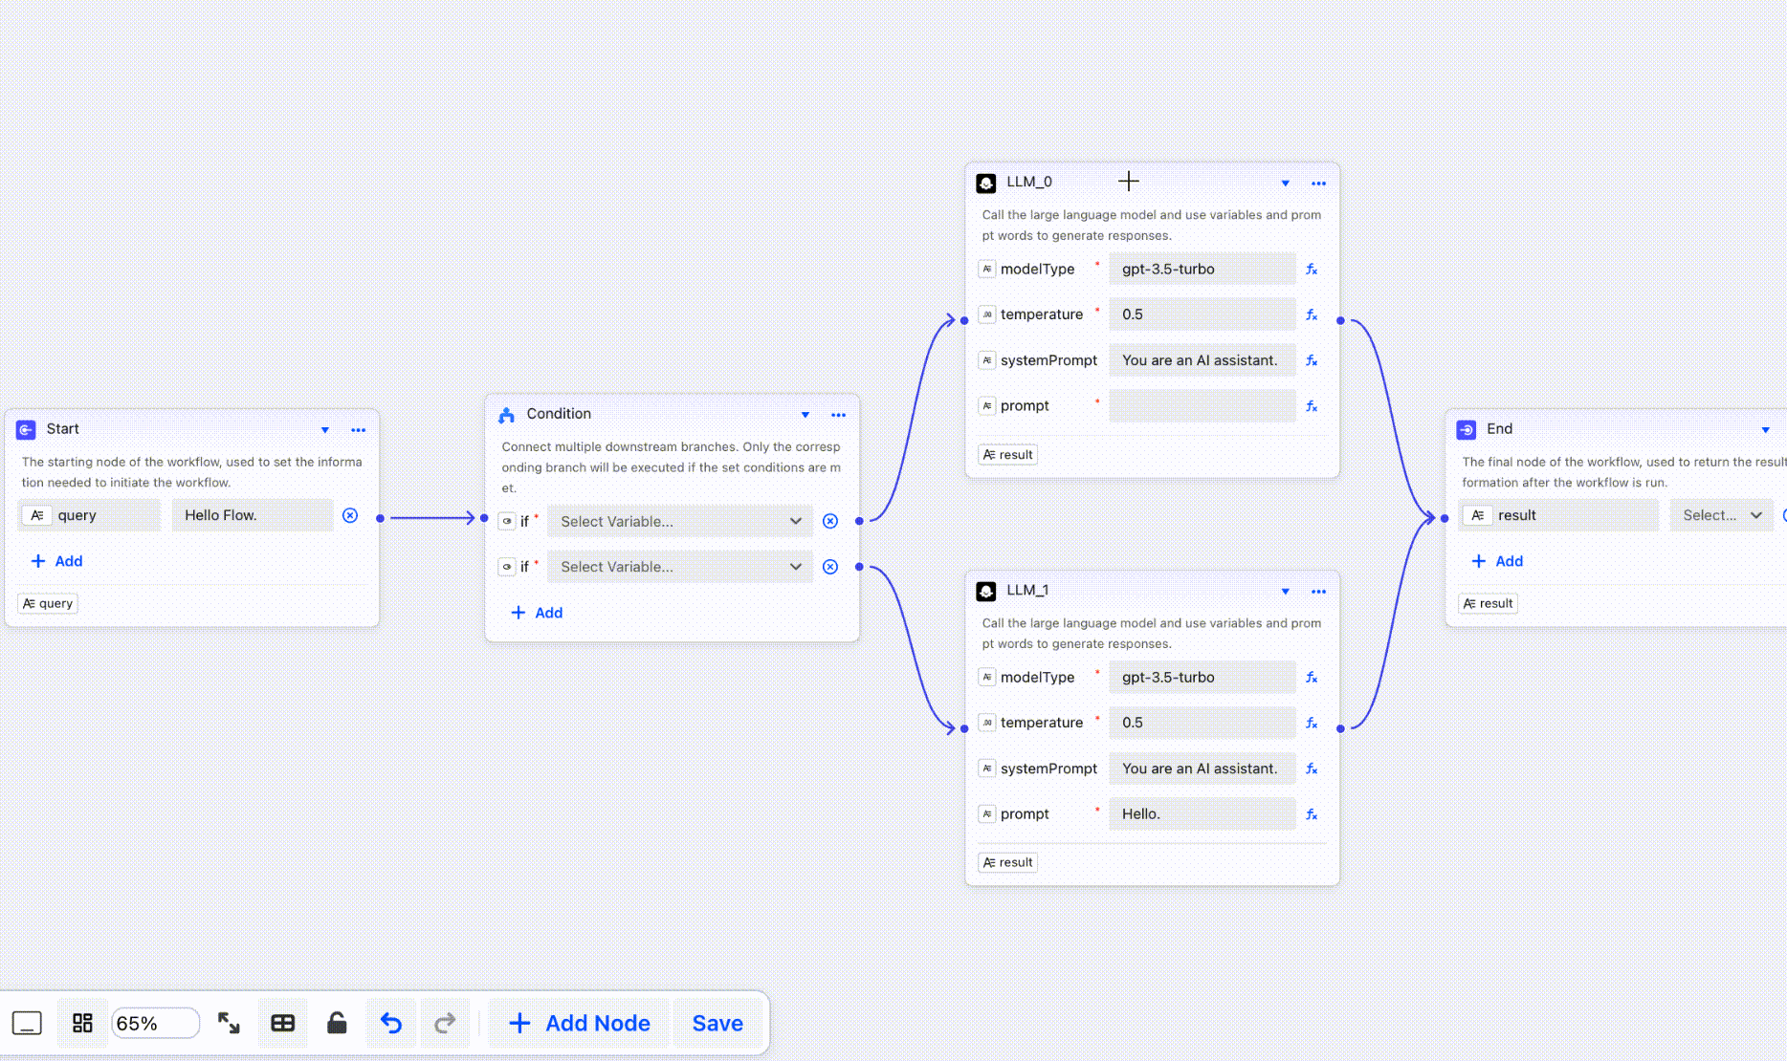This screenshot has height=1061, width=1787.
Task: Remove the query parameter in Start node
Action: pos(350,515)
